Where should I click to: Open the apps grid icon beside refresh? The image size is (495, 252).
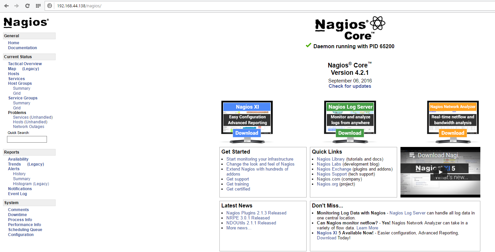pyautogui.click(x=38, y=6)
